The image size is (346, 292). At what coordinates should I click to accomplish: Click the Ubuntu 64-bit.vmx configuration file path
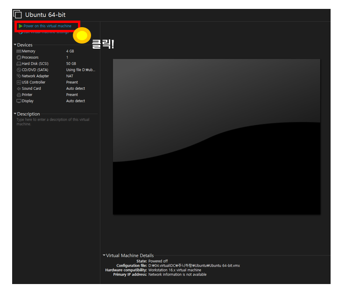click(x=194, y=265)
